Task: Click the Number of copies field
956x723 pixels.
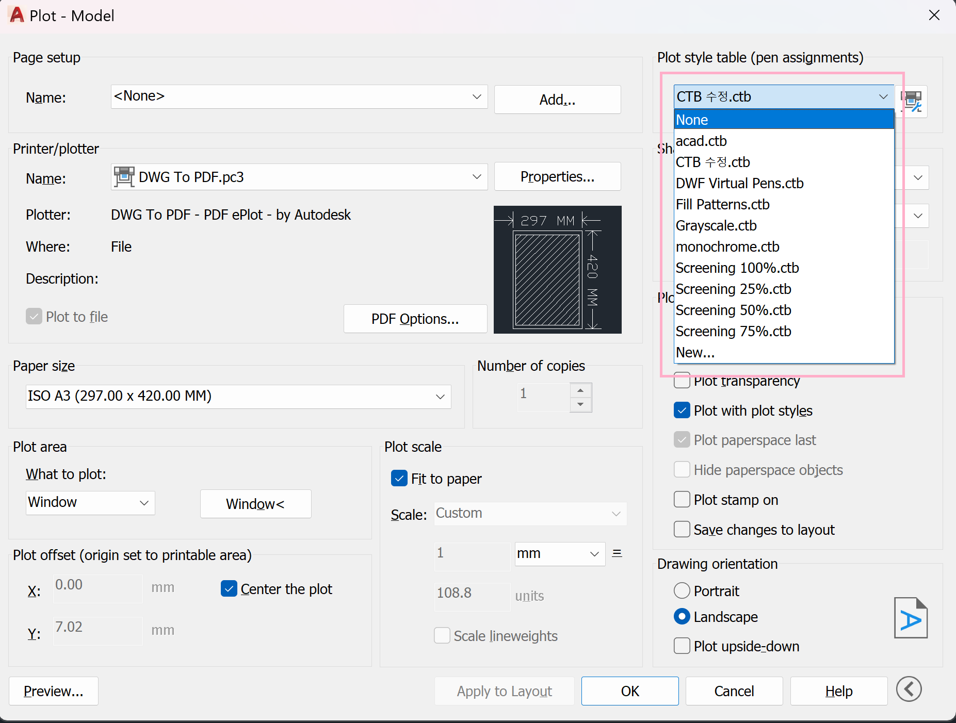Action: [544, 397]
